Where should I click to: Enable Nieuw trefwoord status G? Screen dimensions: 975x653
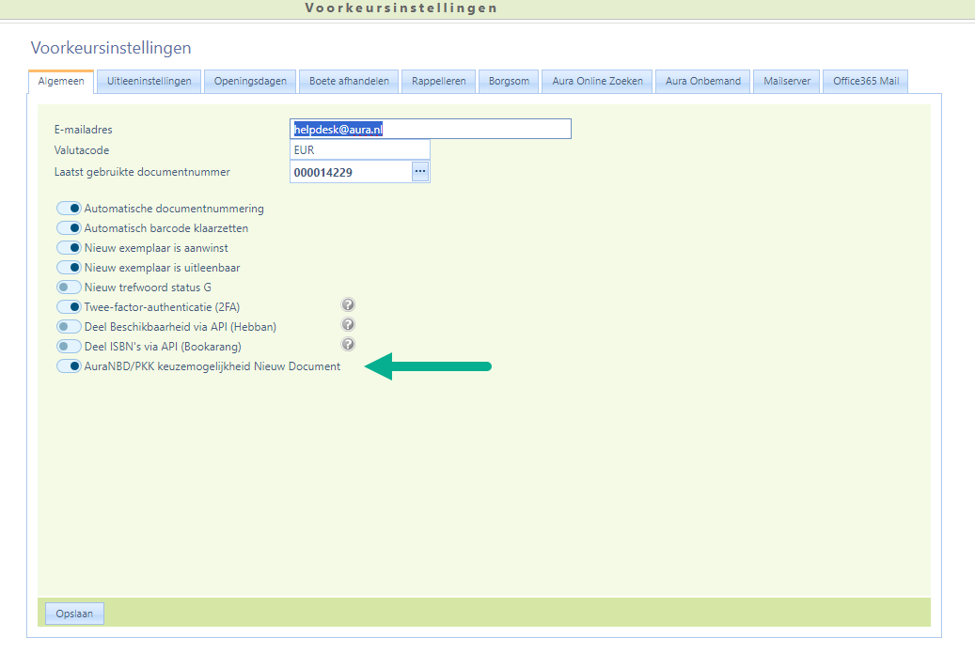(x=70, y=288)
